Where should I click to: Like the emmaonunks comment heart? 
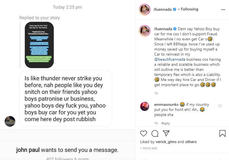point(220,106)
